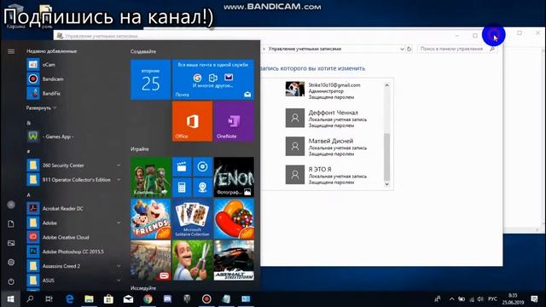
Task: Open the volume control in tray
Action: coord(480,299)
